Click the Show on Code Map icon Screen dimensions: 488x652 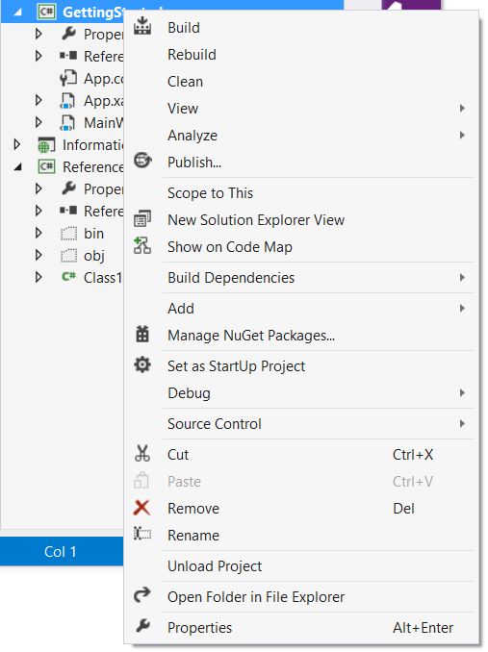[x=142, y=245]
